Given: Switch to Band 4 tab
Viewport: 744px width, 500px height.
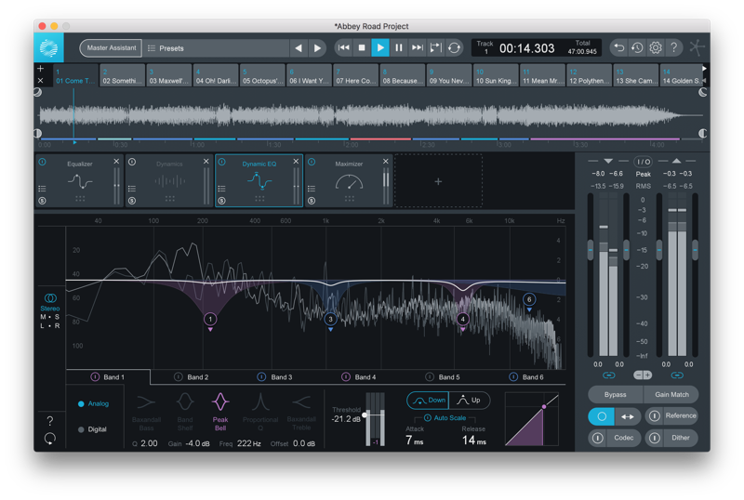Looking at the screenshot, I should tap(359, 376).
